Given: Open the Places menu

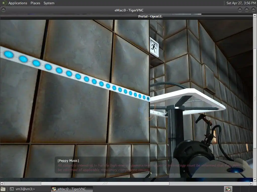Looking at the screenshot, I should tap(35, 3).
